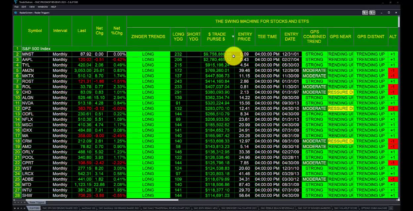Viewport: 413px width, 211px height.
Task: Select the AAPL symbol cell
Action: [x=35, y=60]
